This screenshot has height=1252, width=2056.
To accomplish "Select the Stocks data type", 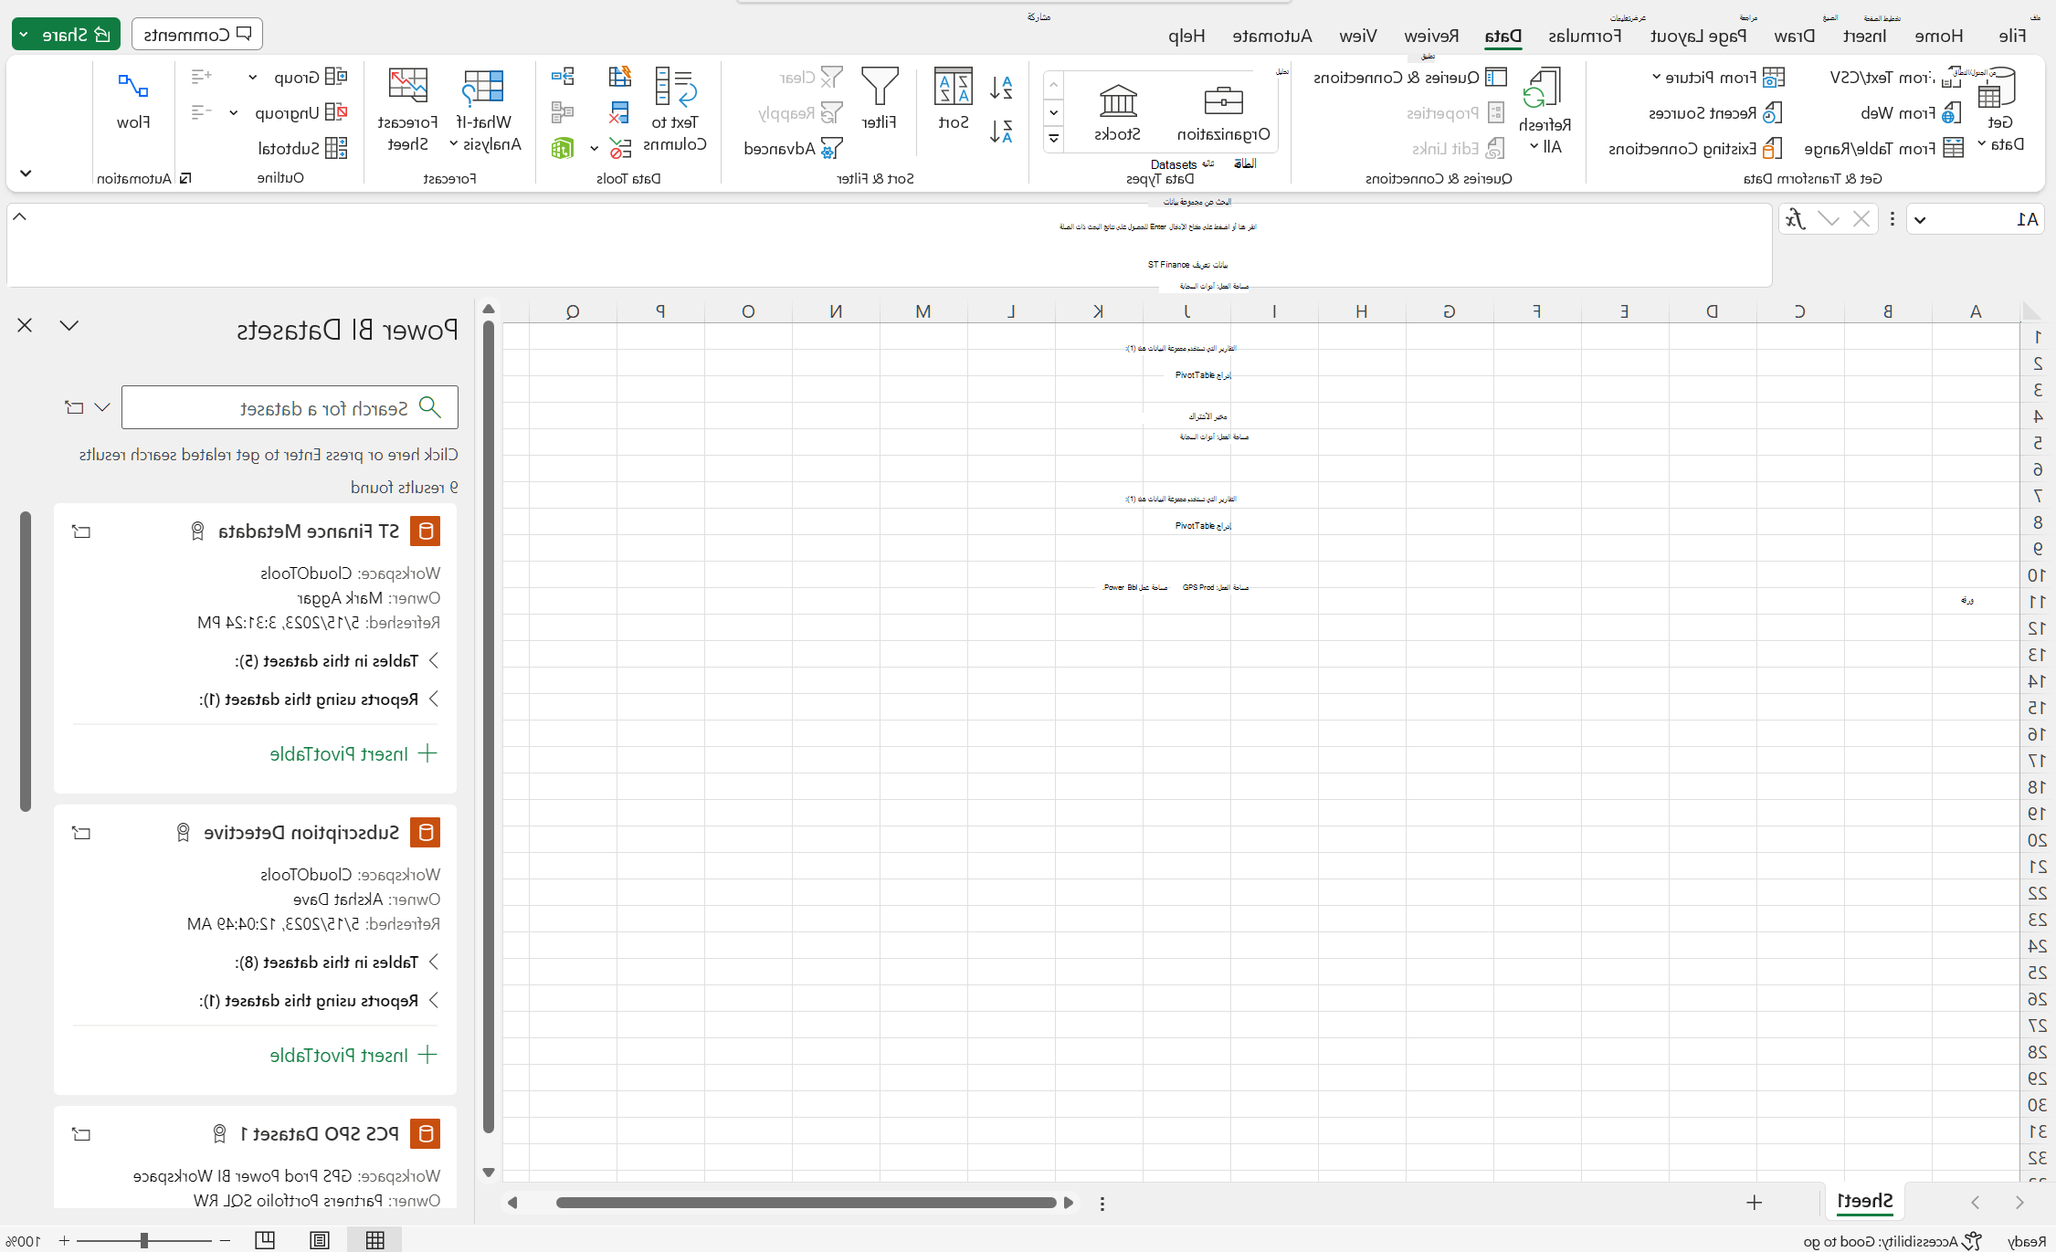I will (1118, 113).
